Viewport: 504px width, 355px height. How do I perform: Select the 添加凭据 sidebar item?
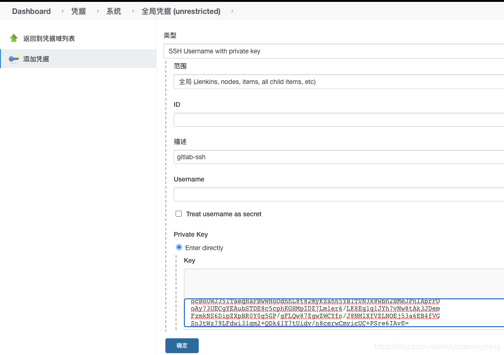(x=78, y=58)
